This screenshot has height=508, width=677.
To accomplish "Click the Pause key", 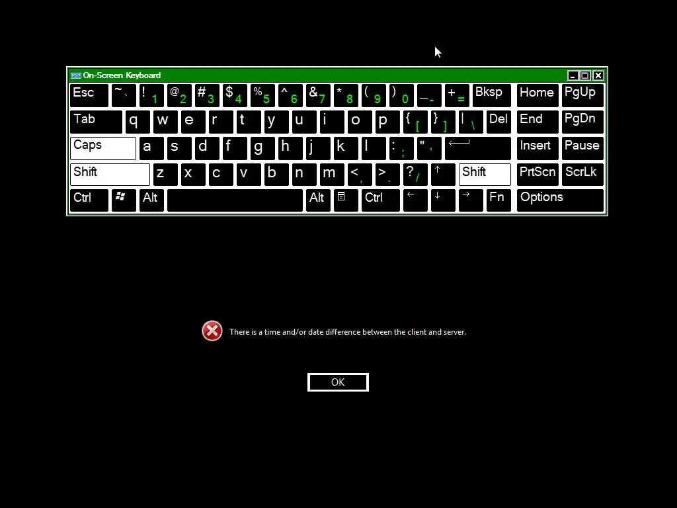I will (582, 148).
